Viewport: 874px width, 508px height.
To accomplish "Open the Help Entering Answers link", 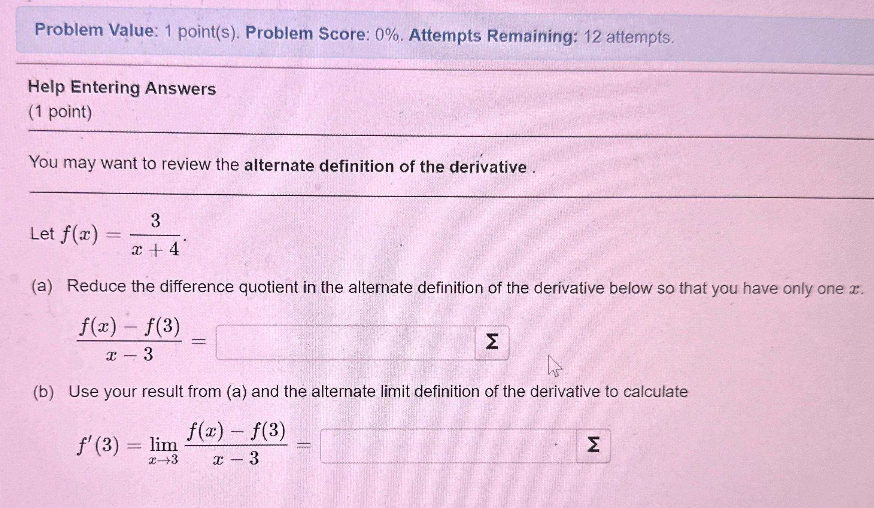I will (x=122, y=89).
